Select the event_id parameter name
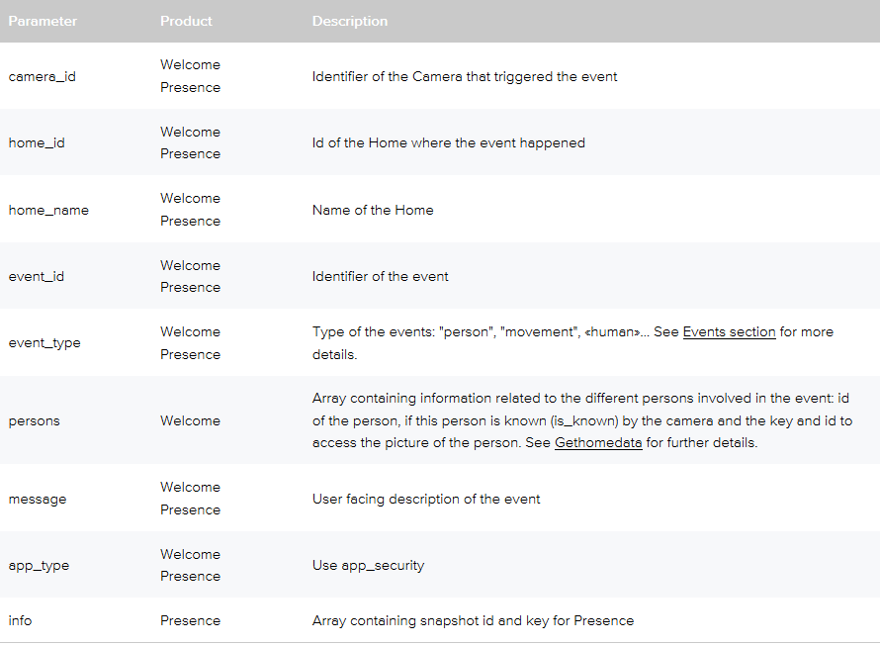The image size is (880, 646). [x=37, y=276]
